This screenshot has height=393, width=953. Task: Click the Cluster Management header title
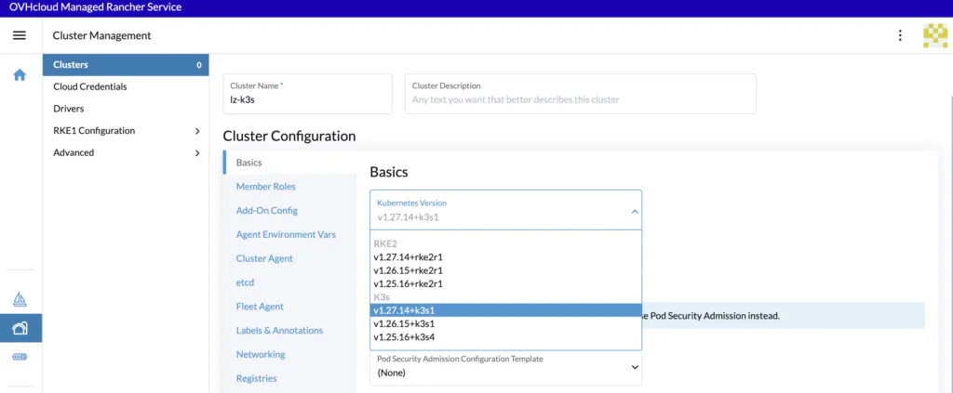101,36
